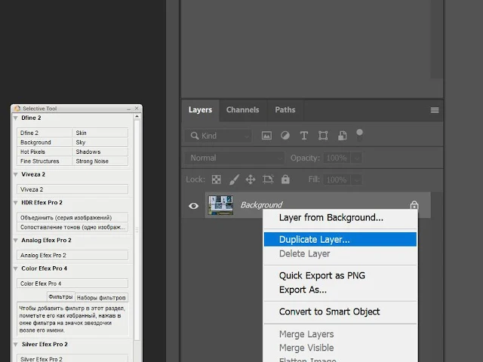Screen dimensions: 483x362
Task: Click the Shadows preset button
Action: (x=100, y=152)
